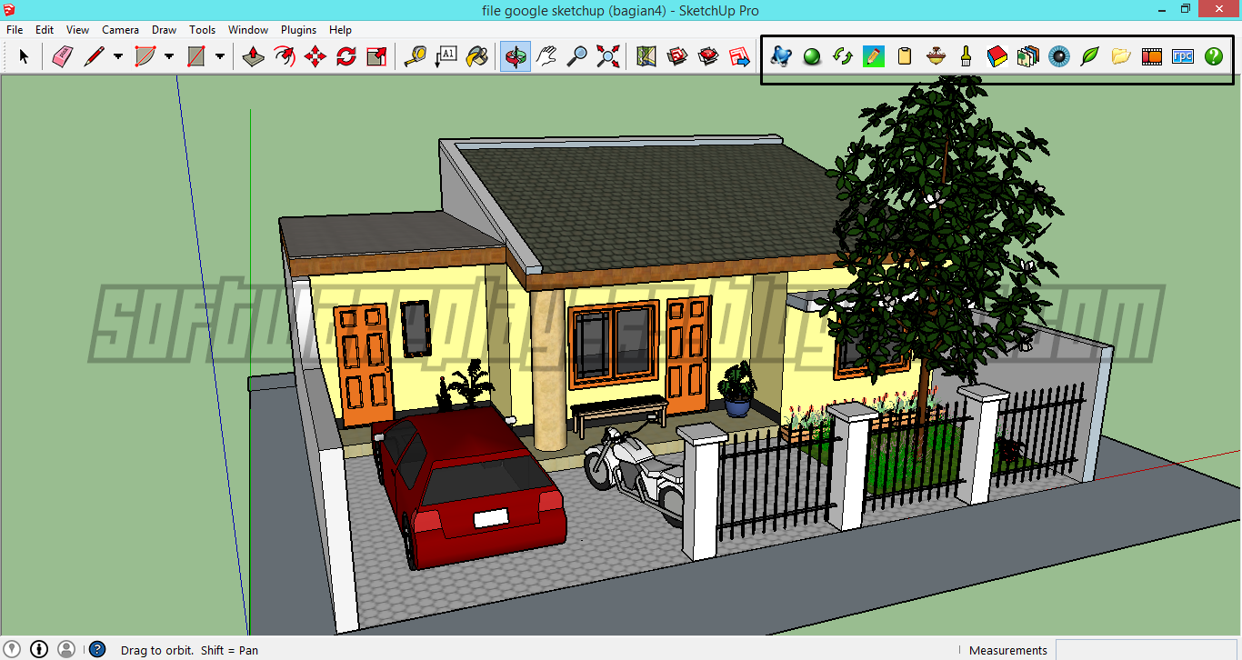Click the Zoom Extents tool
1242x660 pixels.
pos(607,56)
